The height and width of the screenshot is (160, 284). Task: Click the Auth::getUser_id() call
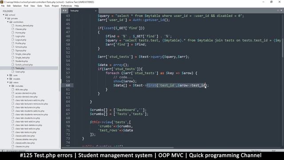click(x=151, y=20)
